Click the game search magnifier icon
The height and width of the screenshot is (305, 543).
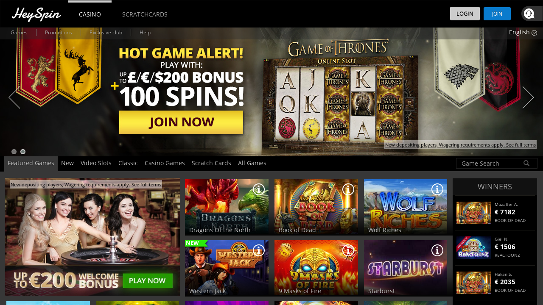[526, 163]
